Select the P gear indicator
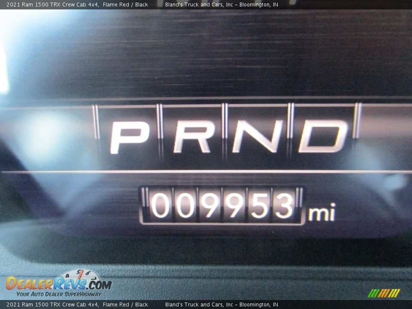 [x=130, y=137]
